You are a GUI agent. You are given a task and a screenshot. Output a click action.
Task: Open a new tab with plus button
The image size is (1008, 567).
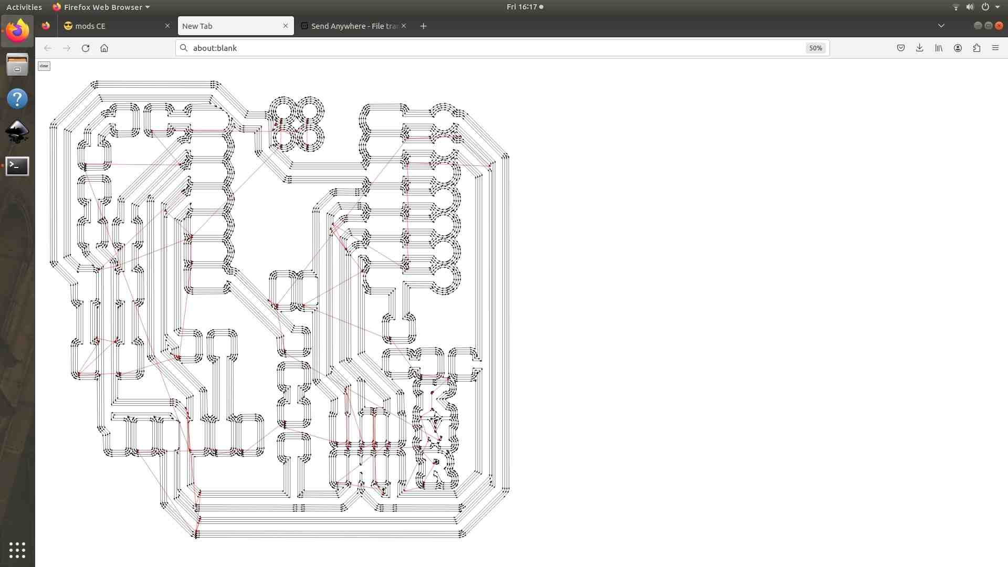pyautogui.click(x=423, y=26)
